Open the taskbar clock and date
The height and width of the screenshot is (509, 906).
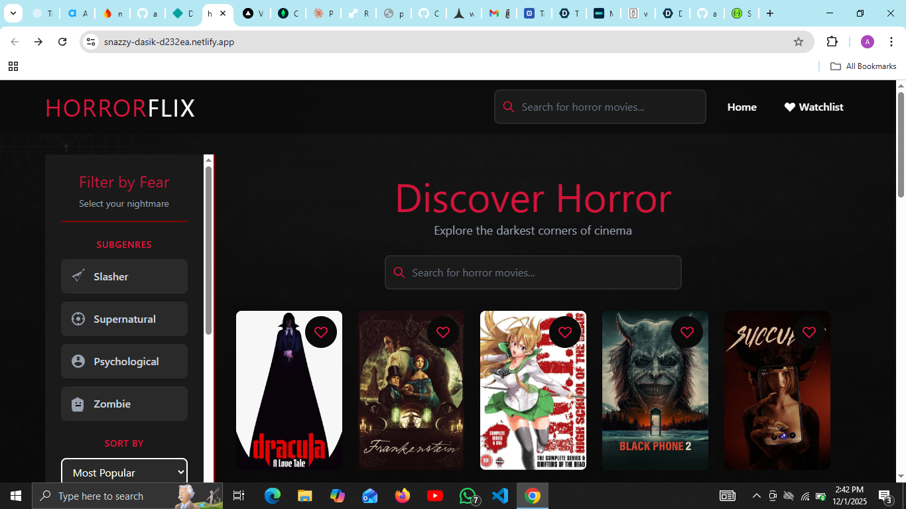(849, 495)
